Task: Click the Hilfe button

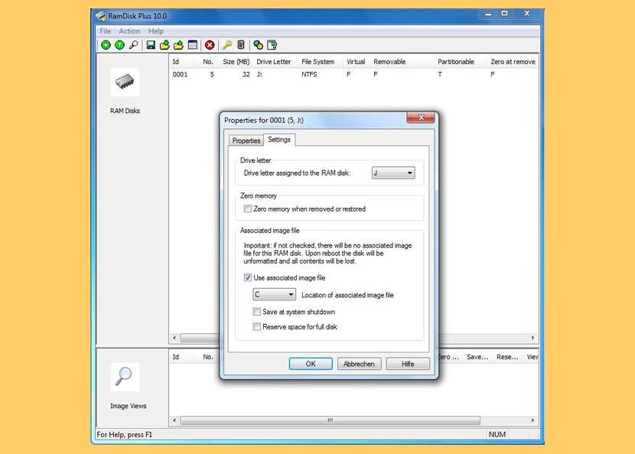Action: click(x=408, y=364)
